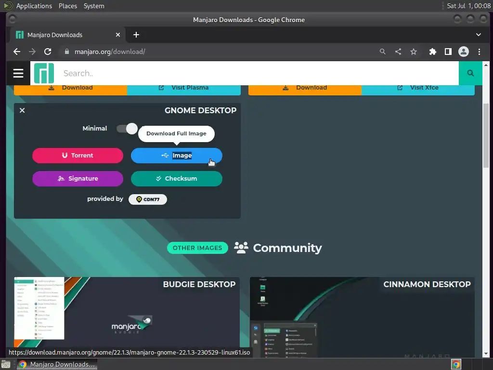Open the Places menu
The width and height of the screenshot is (493, 370).
coord(68,6)
